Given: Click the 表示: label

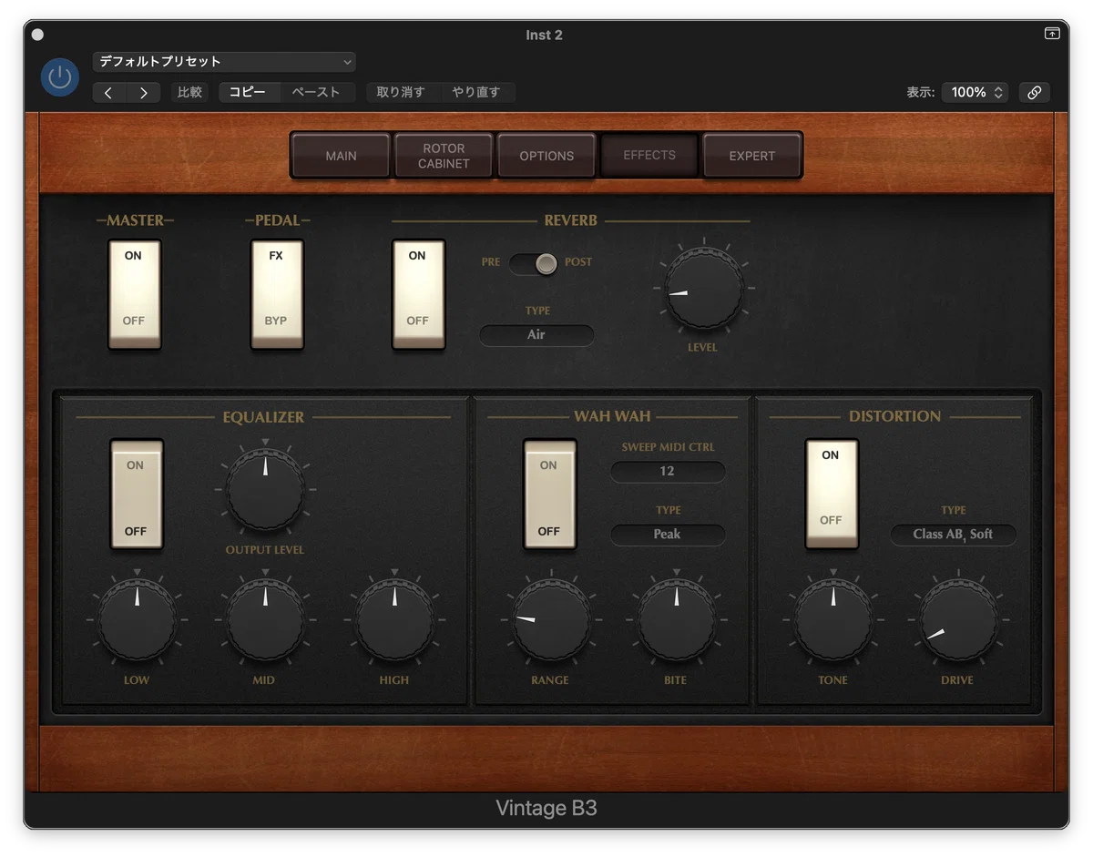Looking at the screenshot, I should coord(920,92).
